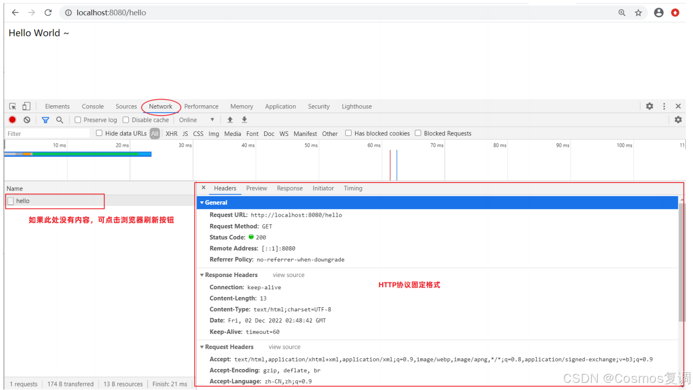693x390 pixels.
Task: Toggle the device toolbar icon
Action: coord(26,106)
